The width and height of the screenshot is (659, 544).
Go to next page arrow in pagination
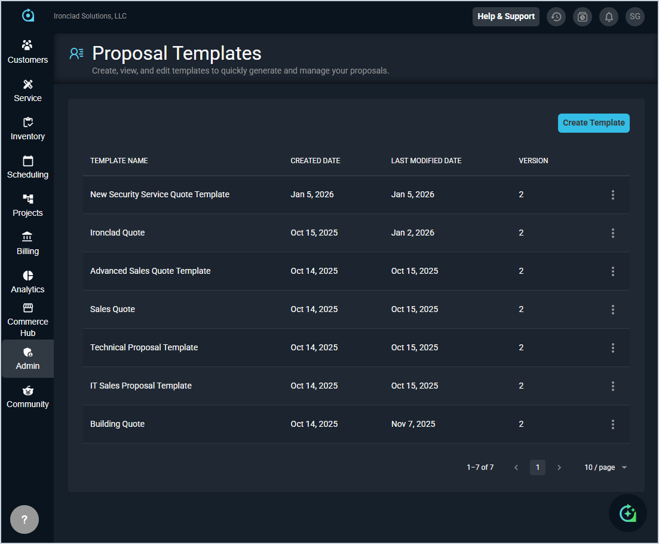[x=559, y=467]
